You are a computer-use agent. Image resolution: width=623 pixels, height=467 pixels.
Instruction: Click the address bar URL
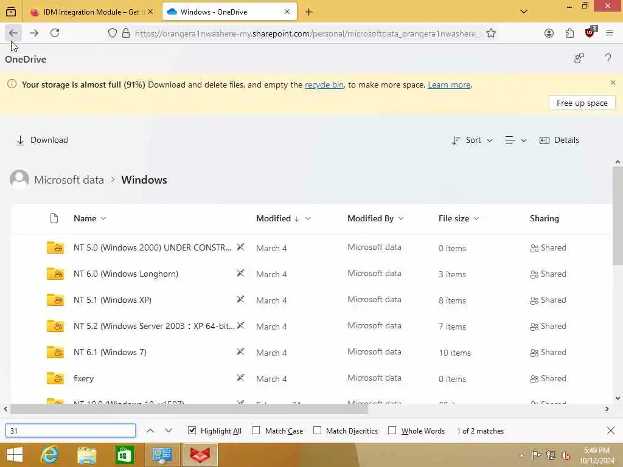coord(306,34)
